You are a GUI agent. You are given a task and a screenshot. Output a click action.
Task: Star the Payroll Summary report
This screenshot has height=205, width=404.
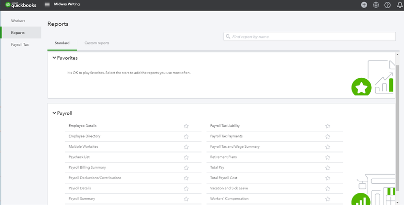(x=186, y=199)
